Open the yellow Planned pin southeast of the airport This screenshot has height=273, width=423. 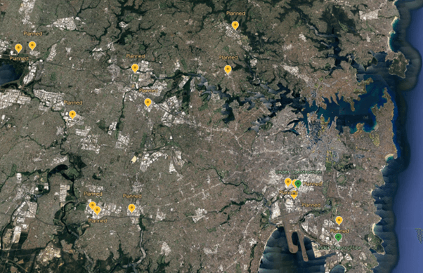tap(339, 220)
